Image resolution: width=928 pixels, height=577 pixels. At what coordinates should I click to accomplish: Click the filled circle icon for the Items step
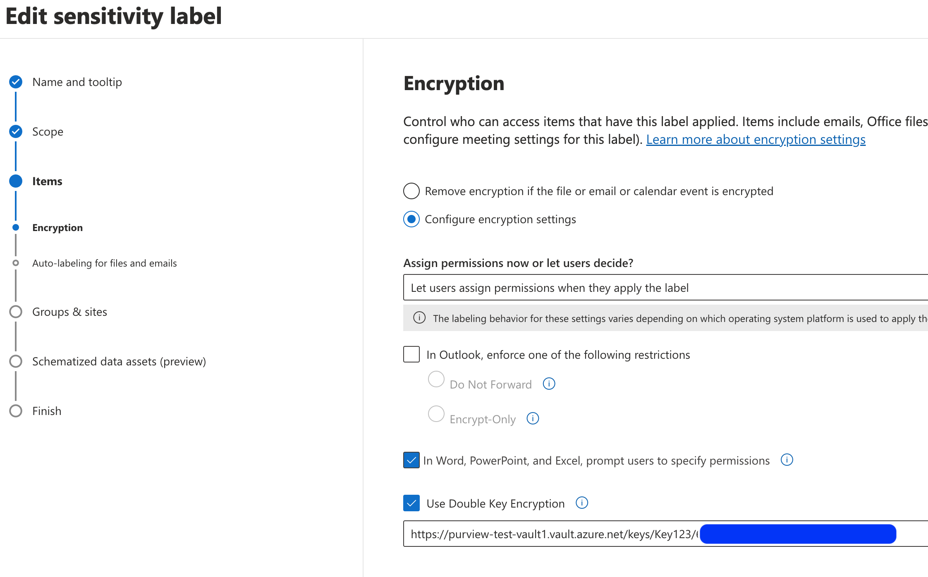pos(15,181)
